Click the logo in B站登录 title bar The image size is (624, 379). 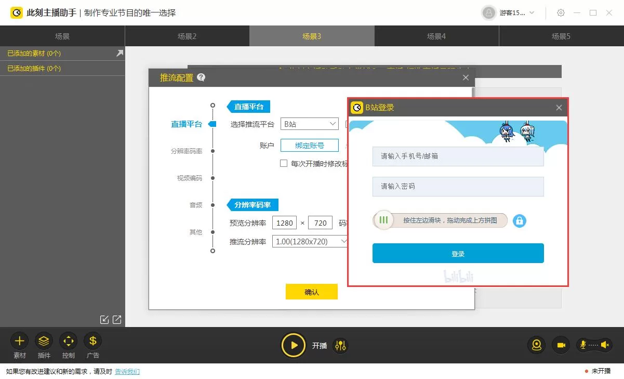[357, 108]
